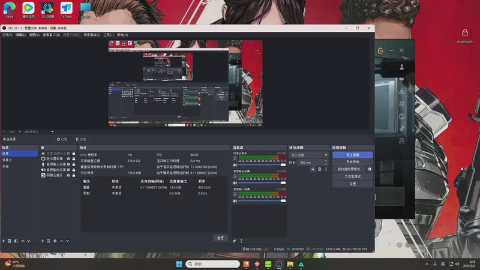480x270 pixels.
Task: Mute the 网易云音乐 mixer channel
Action: pyautogui.click(x=235, y=165)
